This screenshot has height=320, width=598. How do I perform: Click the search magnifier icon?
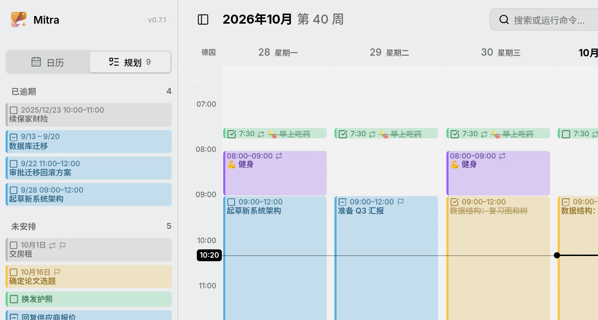click(504, 20)
